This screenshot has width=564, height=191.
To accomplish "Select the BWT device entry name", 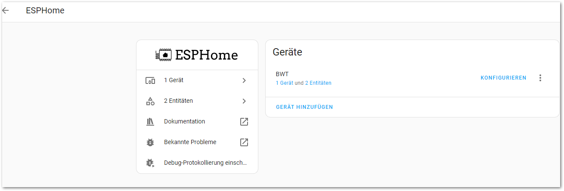I will click(282, 74).
